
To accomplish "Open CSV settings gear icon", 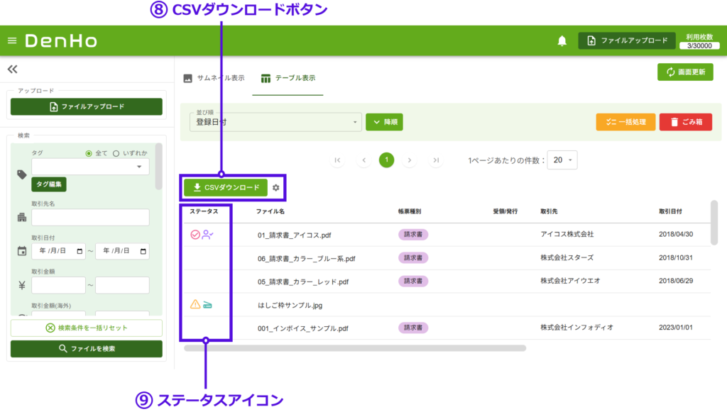I will (x=276, y=188).
